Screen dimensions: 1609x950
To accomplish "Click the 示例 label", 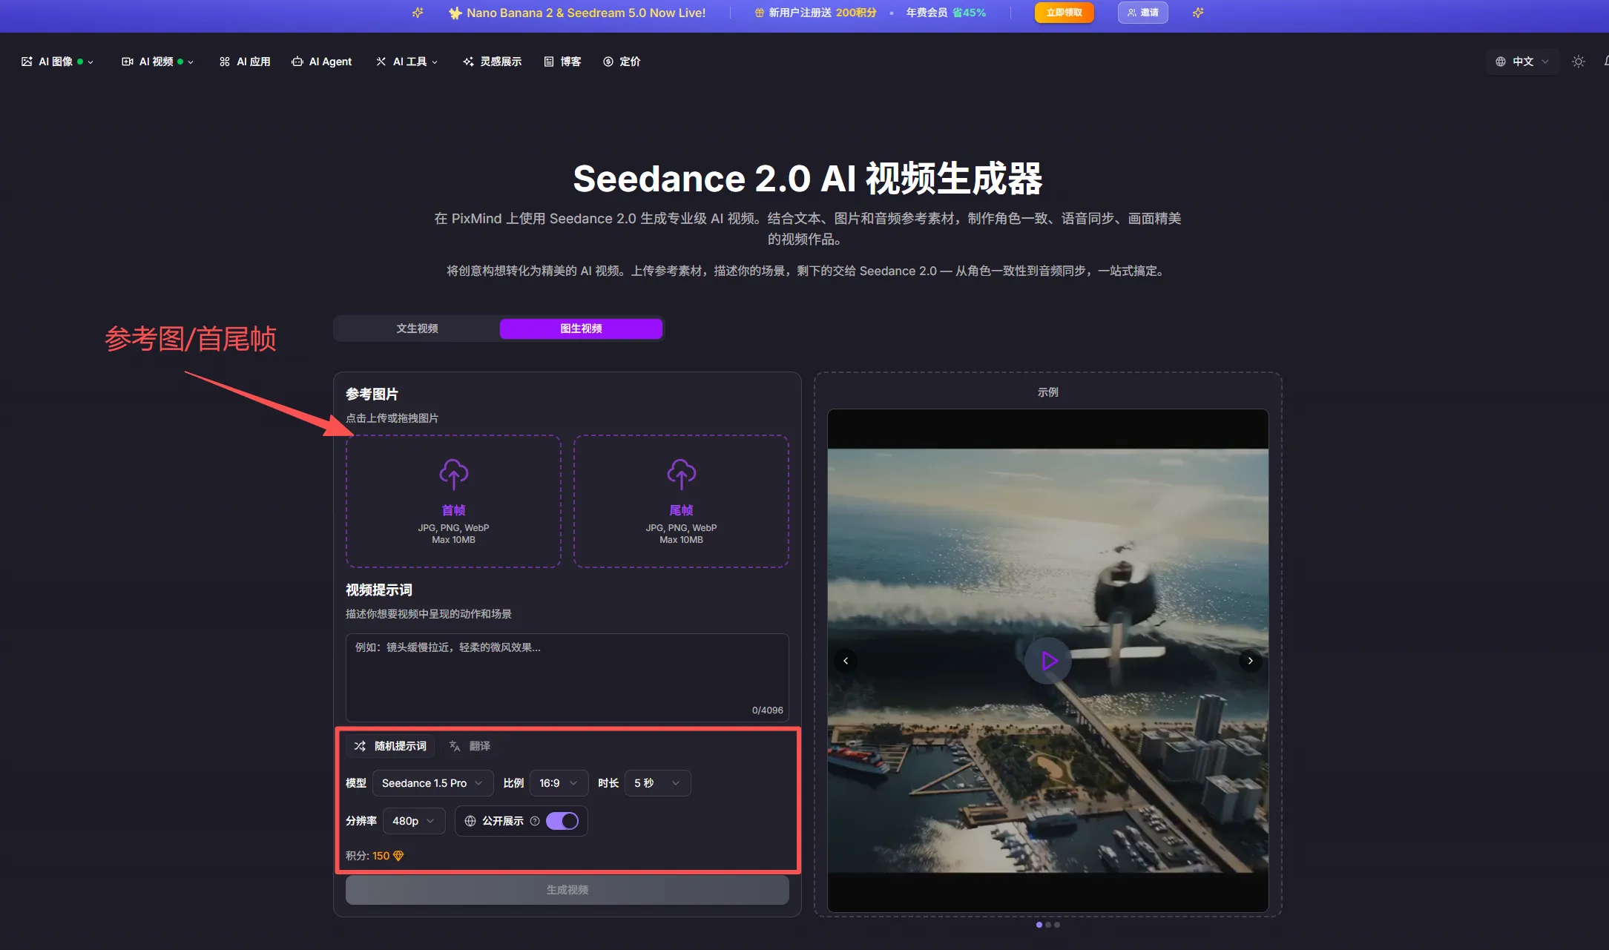I will pos(1047,392).
